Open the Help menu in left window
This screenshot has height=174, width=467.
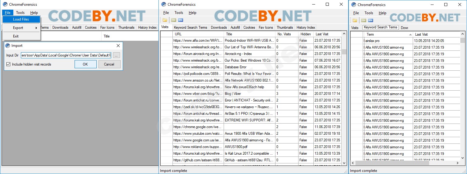pyautogui.click(x=34, y=13)
